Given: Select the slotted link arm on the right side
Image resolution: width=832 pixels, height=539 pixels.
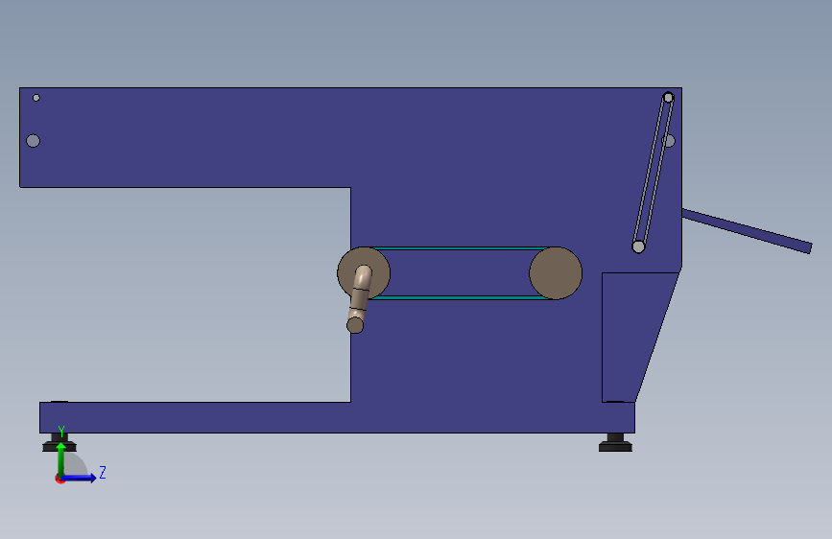Looking at the screenshot, I should click(654, 172).
